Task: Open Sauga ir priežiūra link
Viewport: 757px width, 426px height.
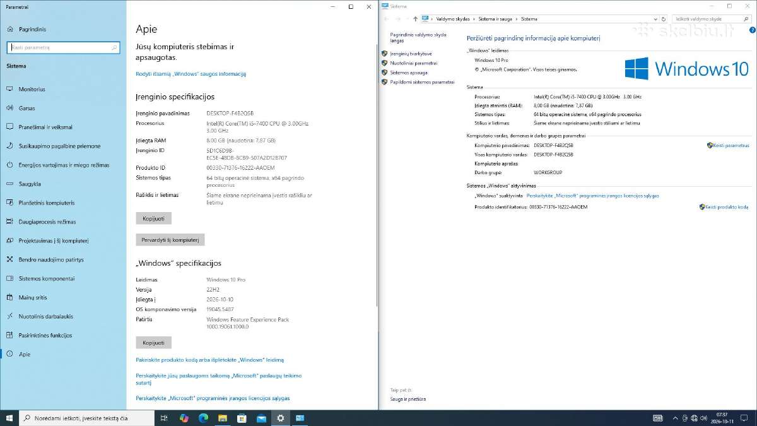Action: (408, 399)
